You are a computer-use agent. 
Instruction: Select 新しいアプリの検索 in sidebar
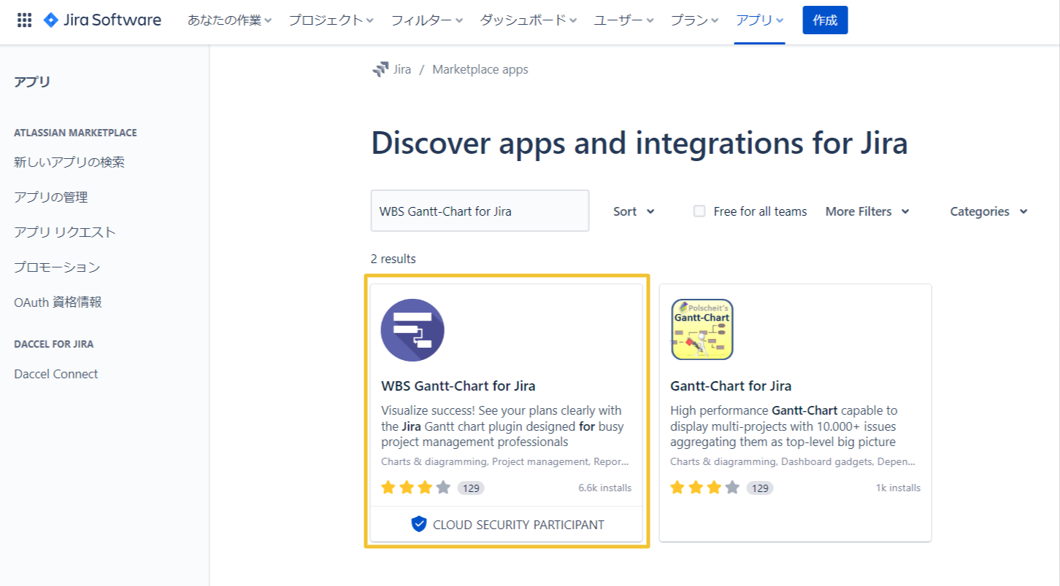pos(69,162)
